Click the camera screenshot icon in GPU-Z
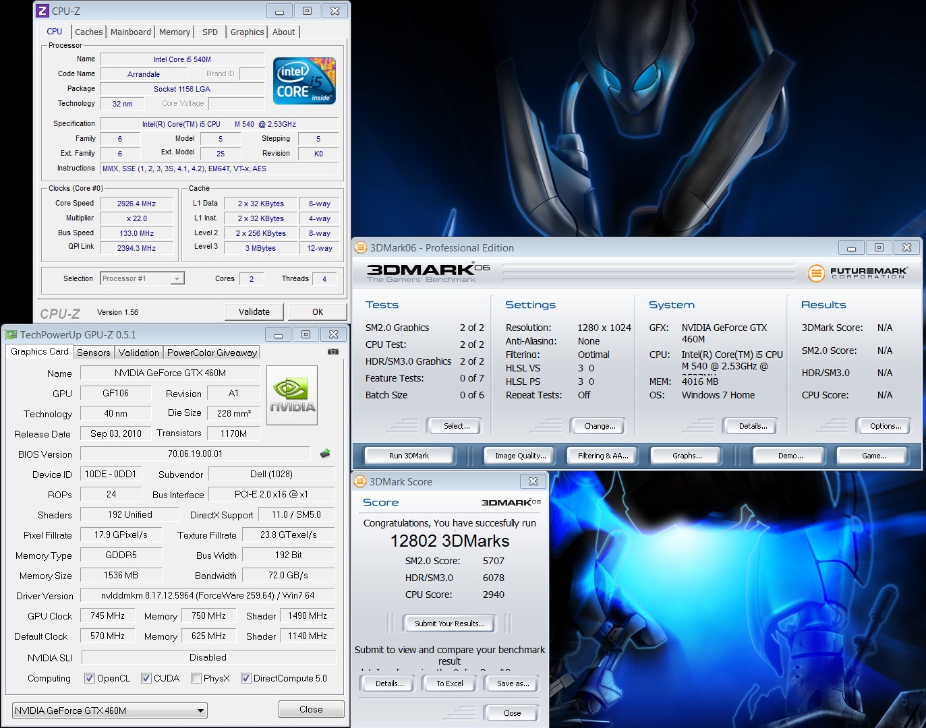Viewport: 926px width, 728px height. coord(333,351)
